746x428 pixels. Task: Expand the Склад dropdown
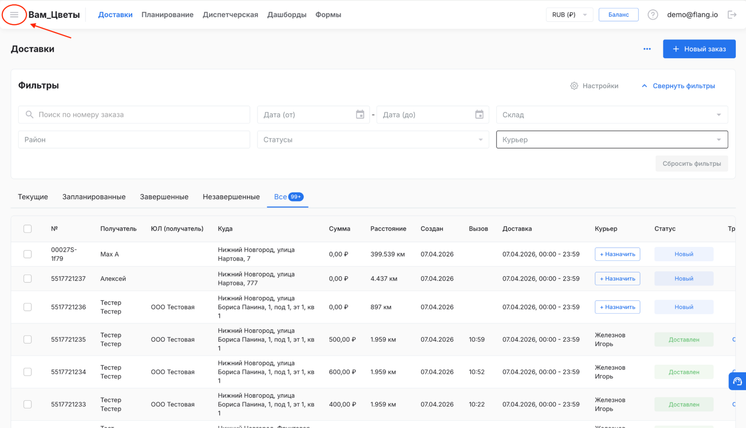pos(611,115)
